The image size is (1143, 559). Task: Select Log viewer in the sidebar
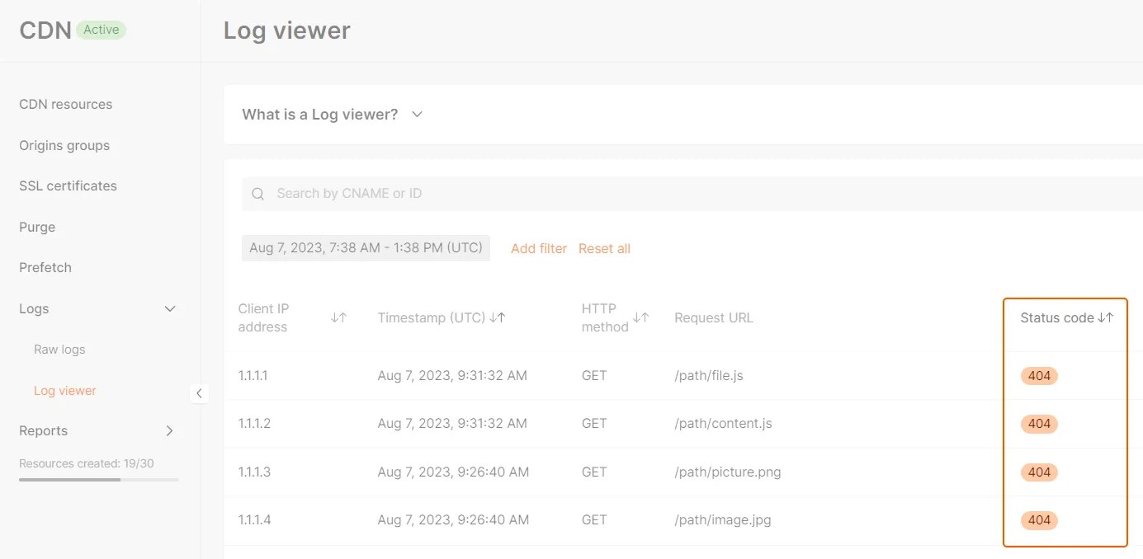[x=64, y=390]
